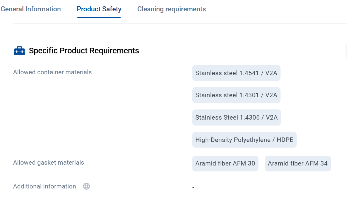Click the High-Density Polyethylene / HDPE chip
Viewport: 347px width, 198px height.
pos(244,140)
